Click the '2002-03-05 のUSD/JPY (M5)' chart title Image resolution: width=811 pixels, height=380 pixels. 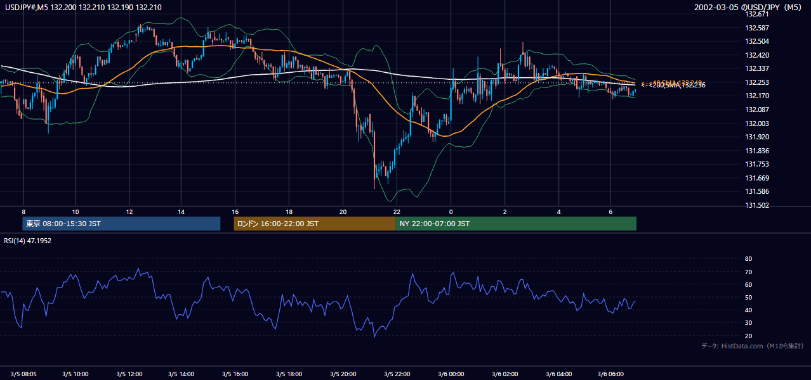tap(749, 8)
